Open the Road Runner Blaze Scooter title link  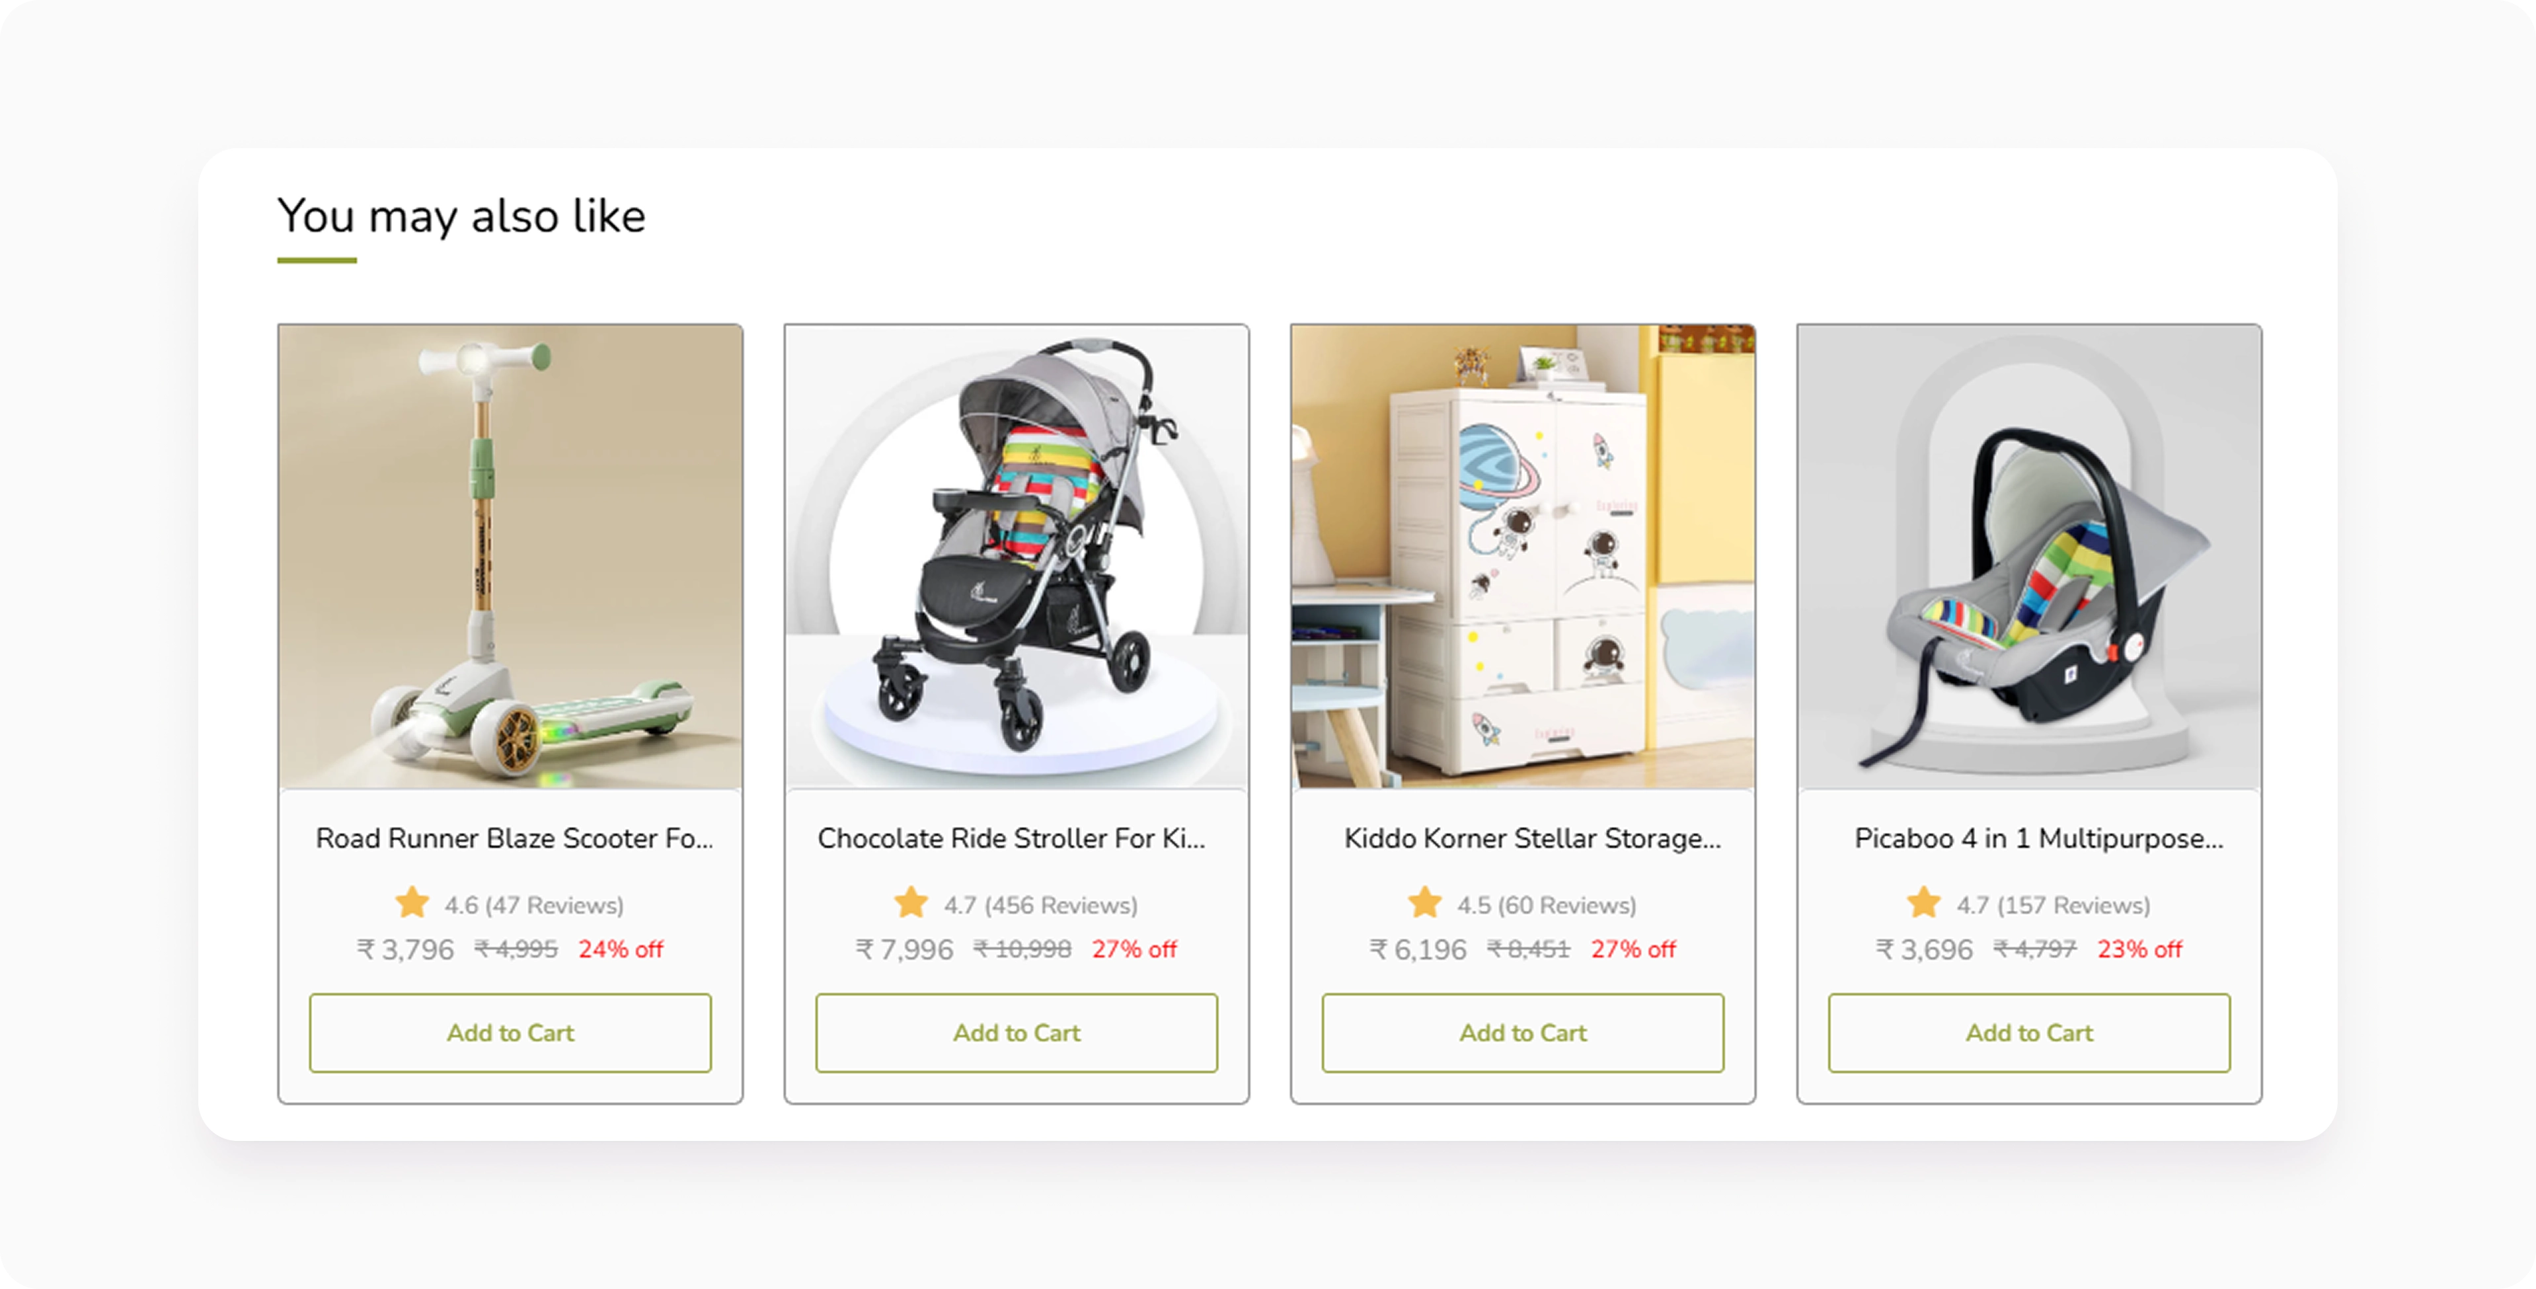(514, 838)
